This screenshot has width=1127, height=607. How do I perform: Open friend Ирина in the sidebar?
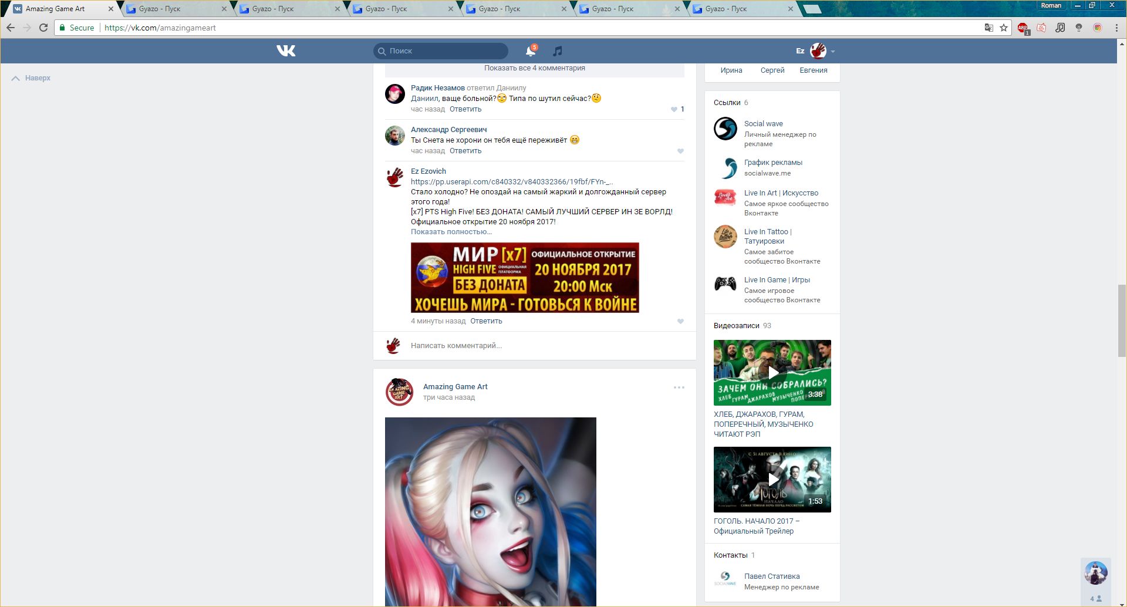point(731,70)
